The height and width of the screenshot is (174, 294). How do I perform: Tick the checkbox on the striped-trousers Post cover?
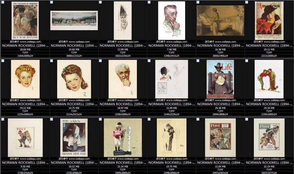[x=247, y=119]
